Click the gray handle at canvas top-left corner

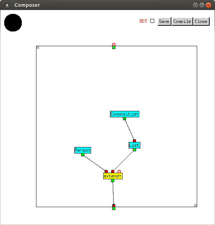[38, 48]
